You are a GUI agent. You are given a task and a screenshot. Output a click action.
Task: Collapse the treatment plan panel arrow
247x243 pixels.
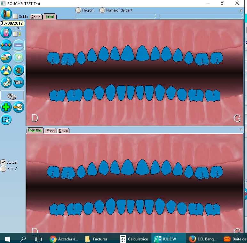coord(241,129)
